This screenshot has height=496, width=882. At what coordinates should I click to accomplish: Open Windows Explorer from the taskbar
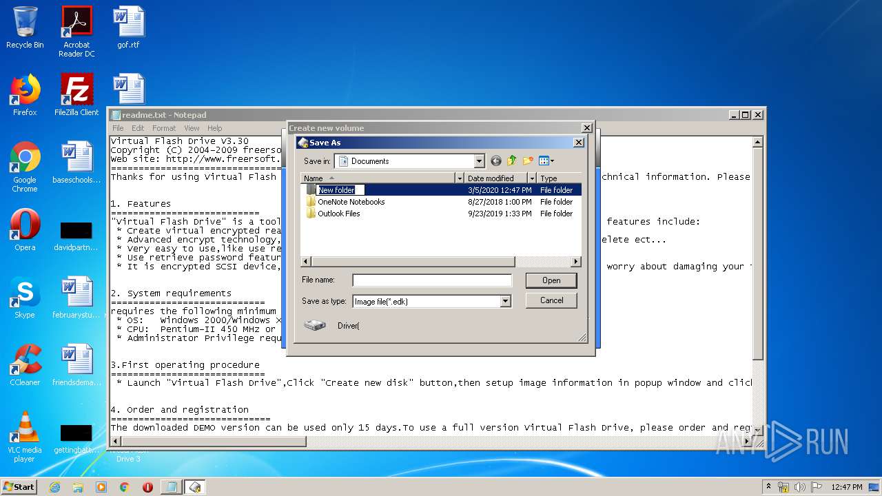tap(78, 486)
